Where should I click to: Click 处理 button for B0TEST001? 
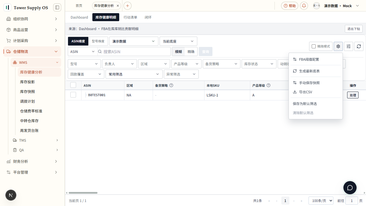click(x=353, y=95)
